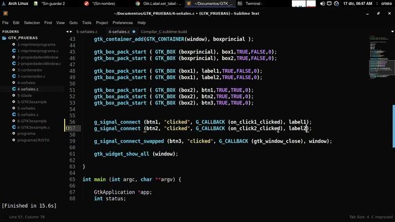
Task: Click g_signal_connect_swapped on line 59
Action: coord(129,141)
